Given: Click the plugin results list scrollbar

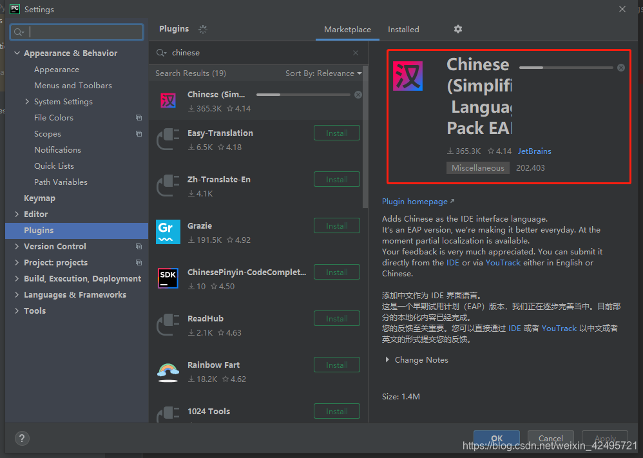Looking at the screenshot, I should click(365, 137).
